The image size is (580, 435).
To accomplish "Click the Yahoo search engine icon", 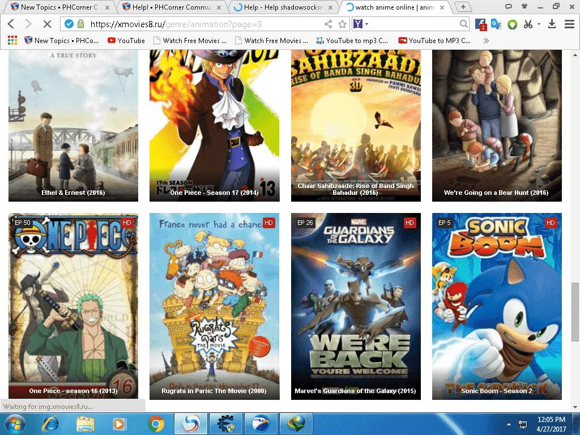I will (x=358, y=24).
